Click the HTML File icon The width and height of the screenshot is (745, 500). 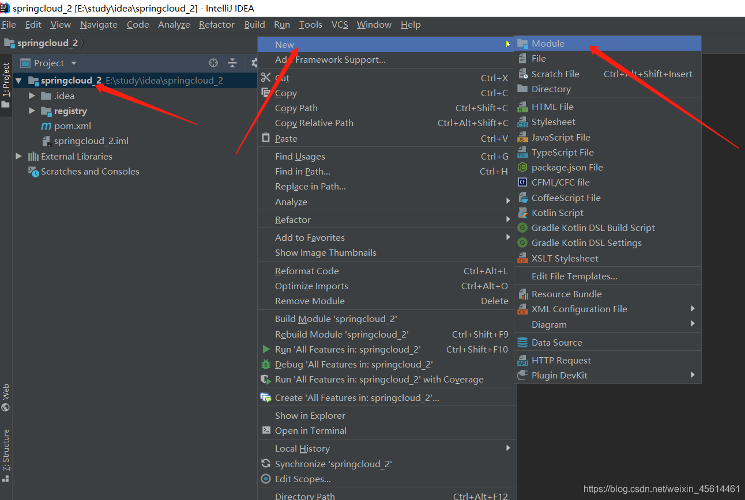(x=522, y=107)
